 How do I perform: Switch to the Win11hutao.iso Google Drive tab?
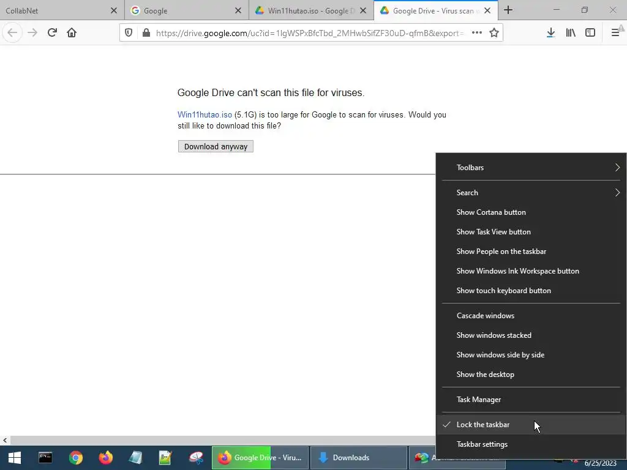[x=311, y=10]
